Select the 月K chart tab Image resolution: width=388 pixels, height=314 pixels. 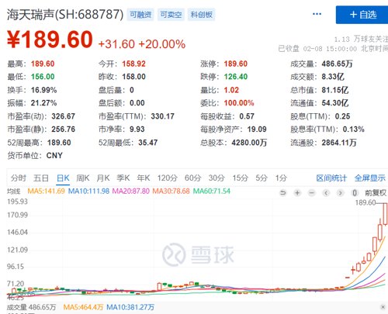pyautogui.click(x=103, y=178)
